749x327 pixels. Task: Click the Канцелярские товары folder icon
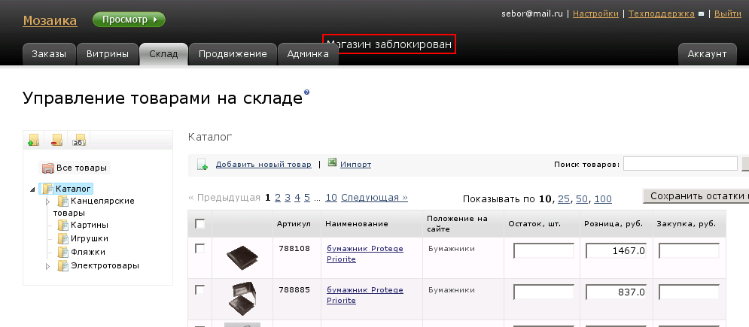(x=63, y=201)
